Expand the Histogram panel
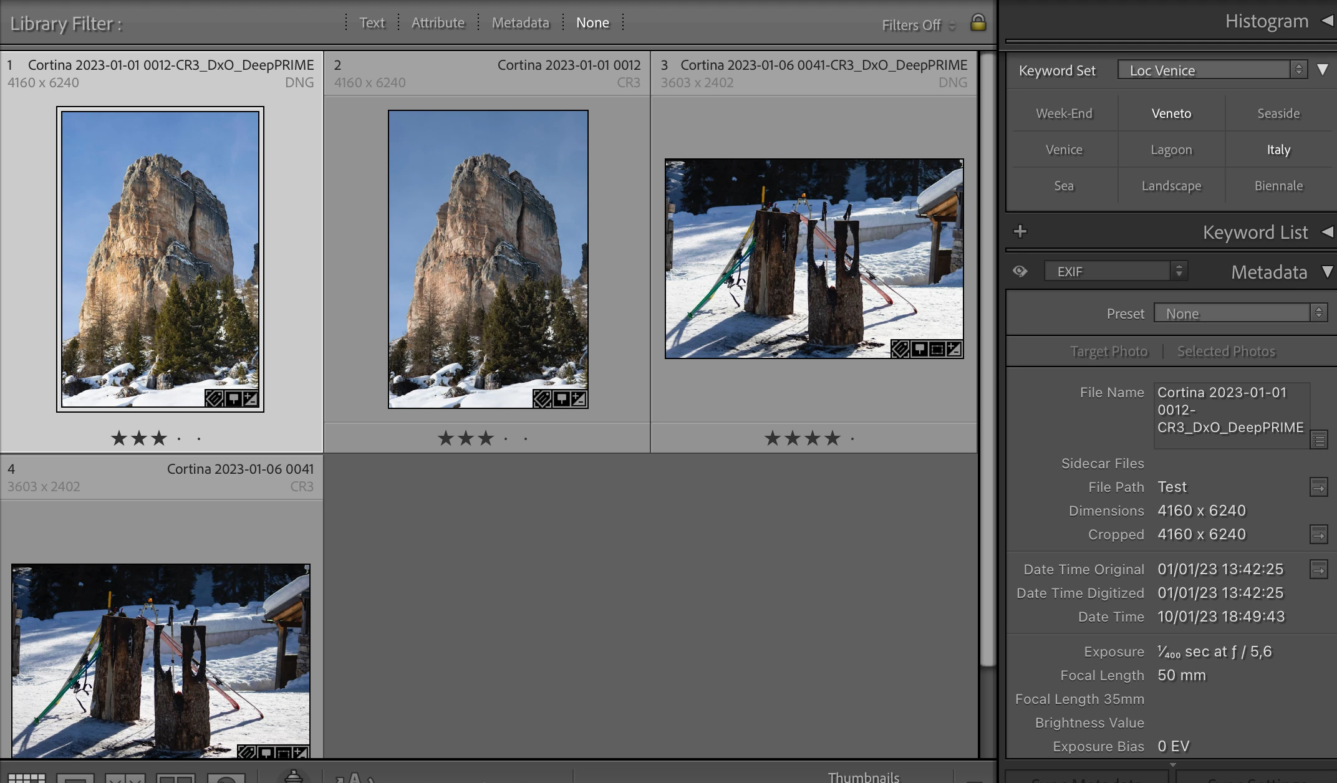Screen dimensions: 1337x783 [x=1327, y=21]
